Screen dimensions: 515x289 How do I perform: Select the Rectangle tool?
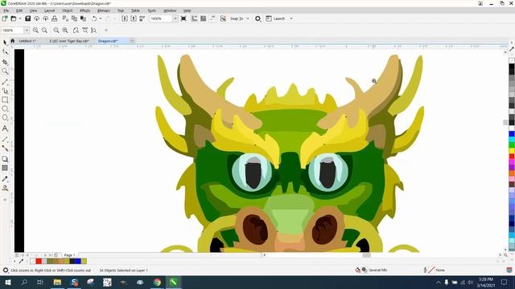click(5, 100)
